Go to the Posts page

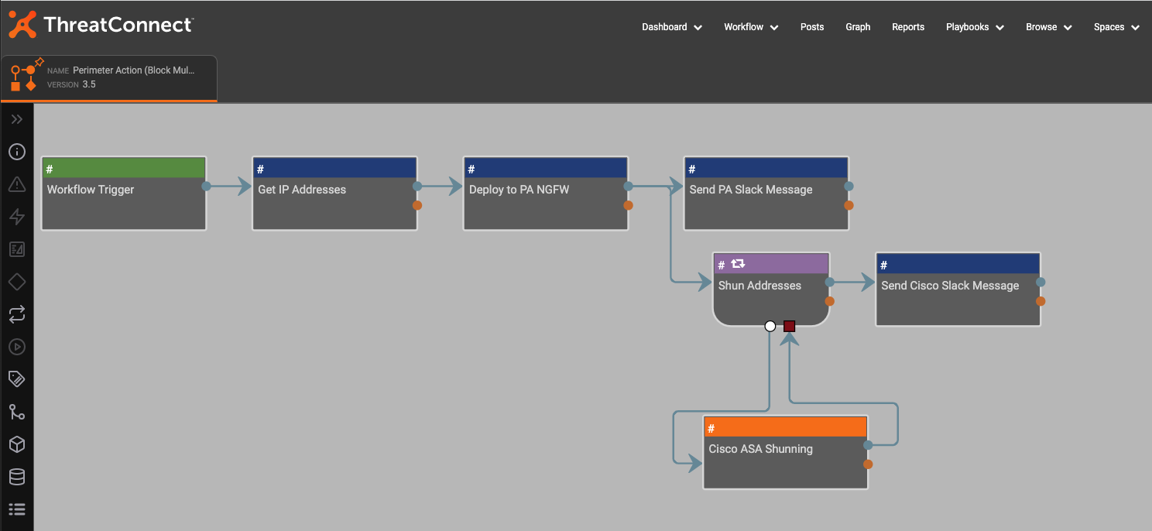point(812,27)
